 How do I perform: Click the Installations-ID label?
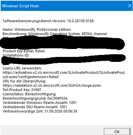[16, 55]
